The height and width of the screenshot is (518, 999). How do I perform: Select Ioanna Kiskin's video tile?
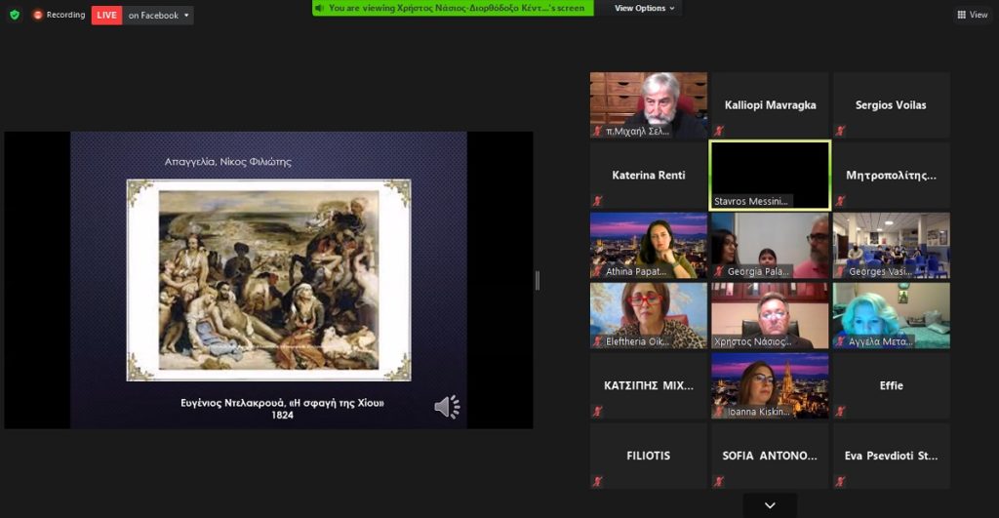770,384
